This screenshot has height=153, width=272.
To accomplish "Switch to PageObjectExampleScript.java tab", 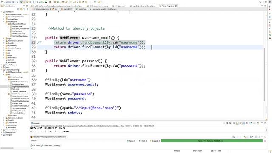I will coord(142,6).
